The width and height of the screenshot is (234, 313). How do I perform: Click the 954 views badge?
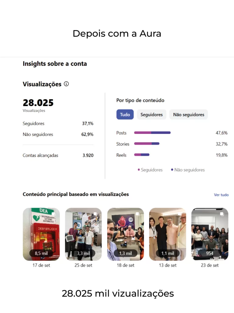210,253
